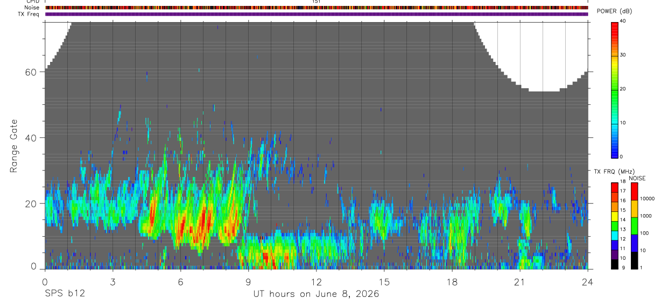Click the cyan 12 MHz TX FRQ swatch
The image size is (661, 305).
(x=615, y=238)
